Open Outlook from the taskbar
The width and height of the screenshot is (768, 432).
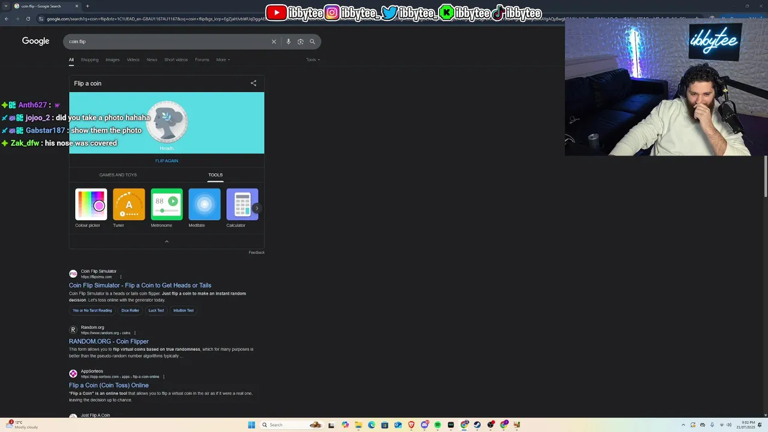[398, 425]
